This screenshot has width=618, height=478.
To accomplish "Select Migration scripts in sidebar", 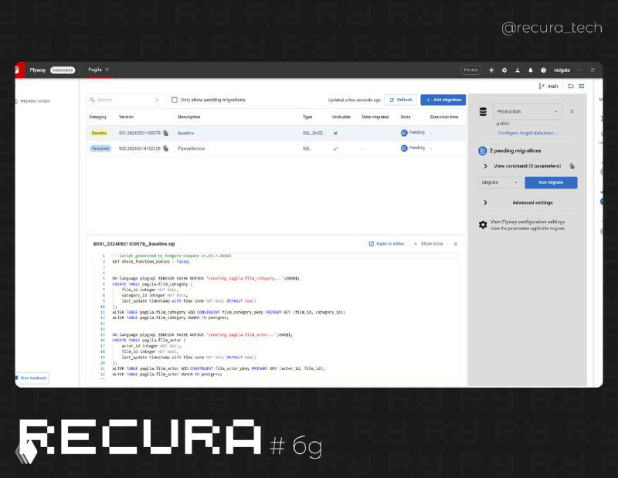I will [34, 100].
